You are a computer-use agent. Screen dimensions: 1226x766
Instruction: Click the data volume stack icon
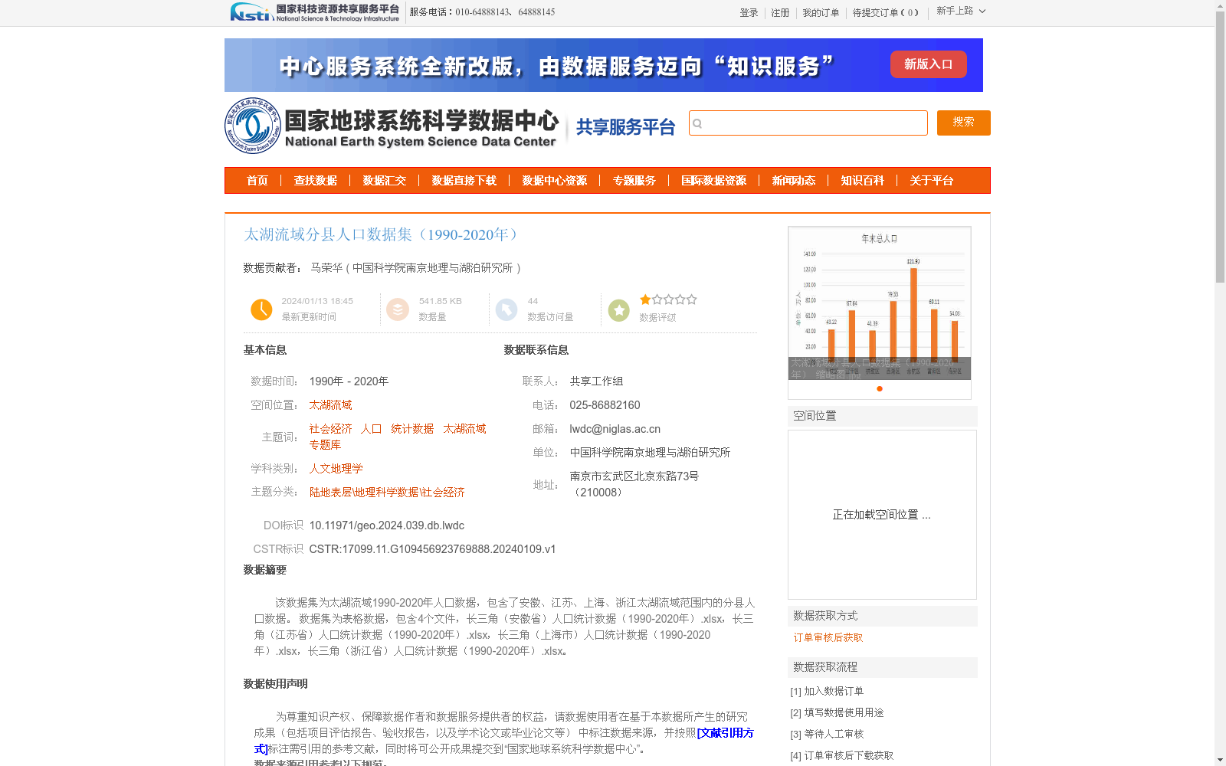pyautogui.click(x=398, y=309)
